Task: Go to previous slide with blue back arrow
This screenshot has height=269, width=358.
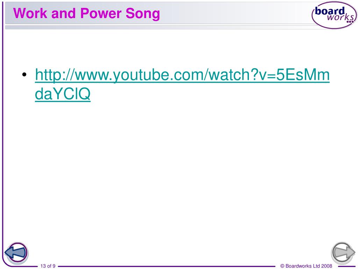Action: pos(16,253)
